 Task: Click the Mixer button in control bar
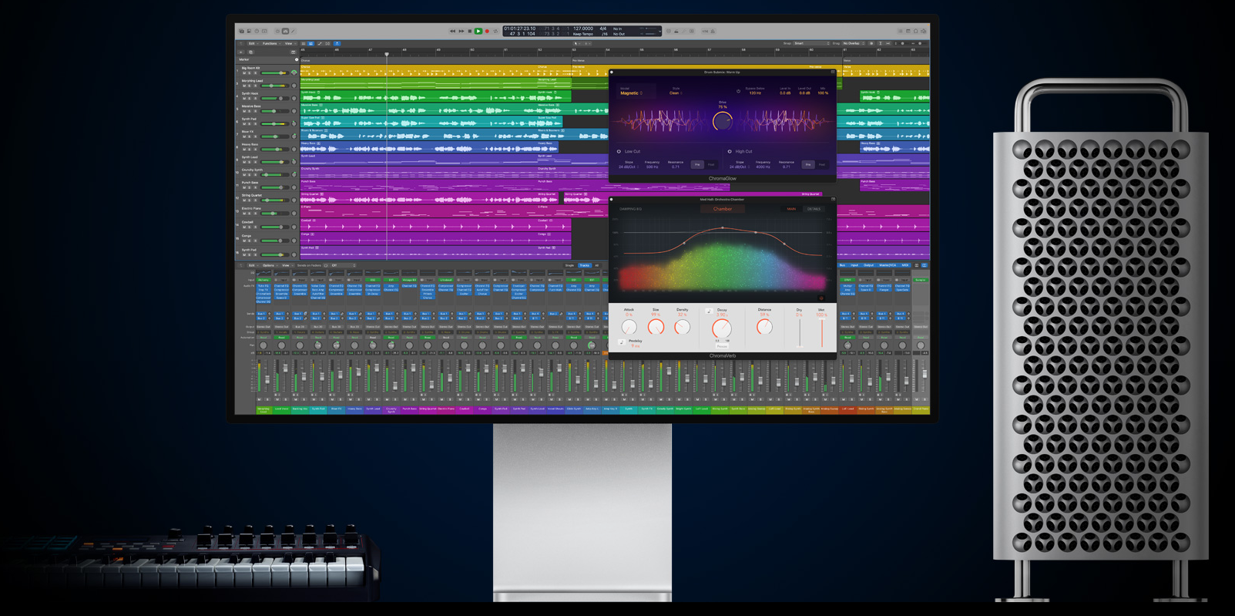coord(285,32)
